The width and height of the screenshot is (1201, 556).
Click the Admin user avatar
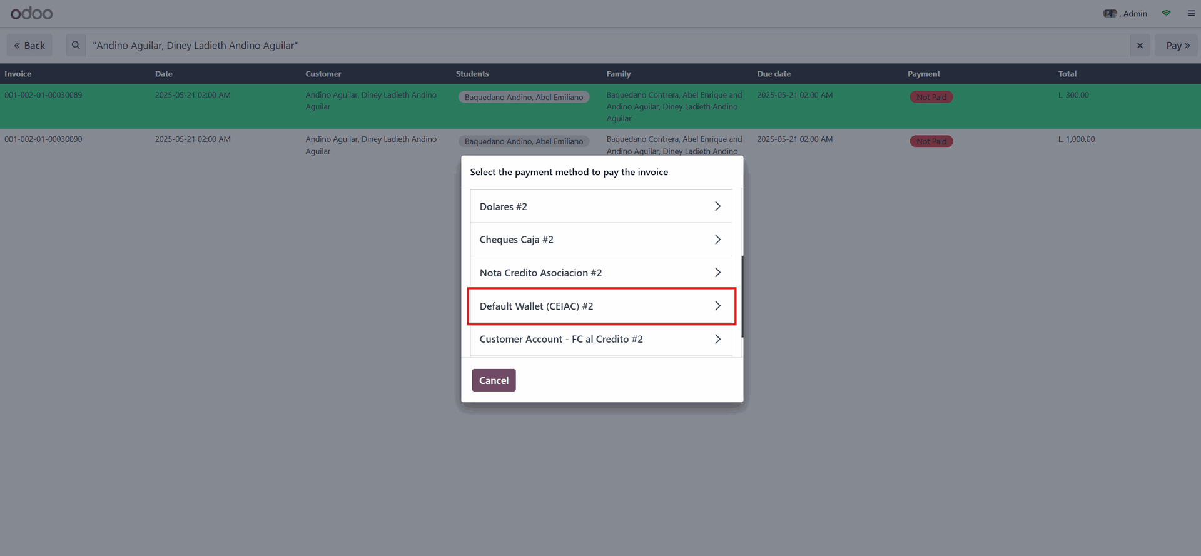(1110, 13)
